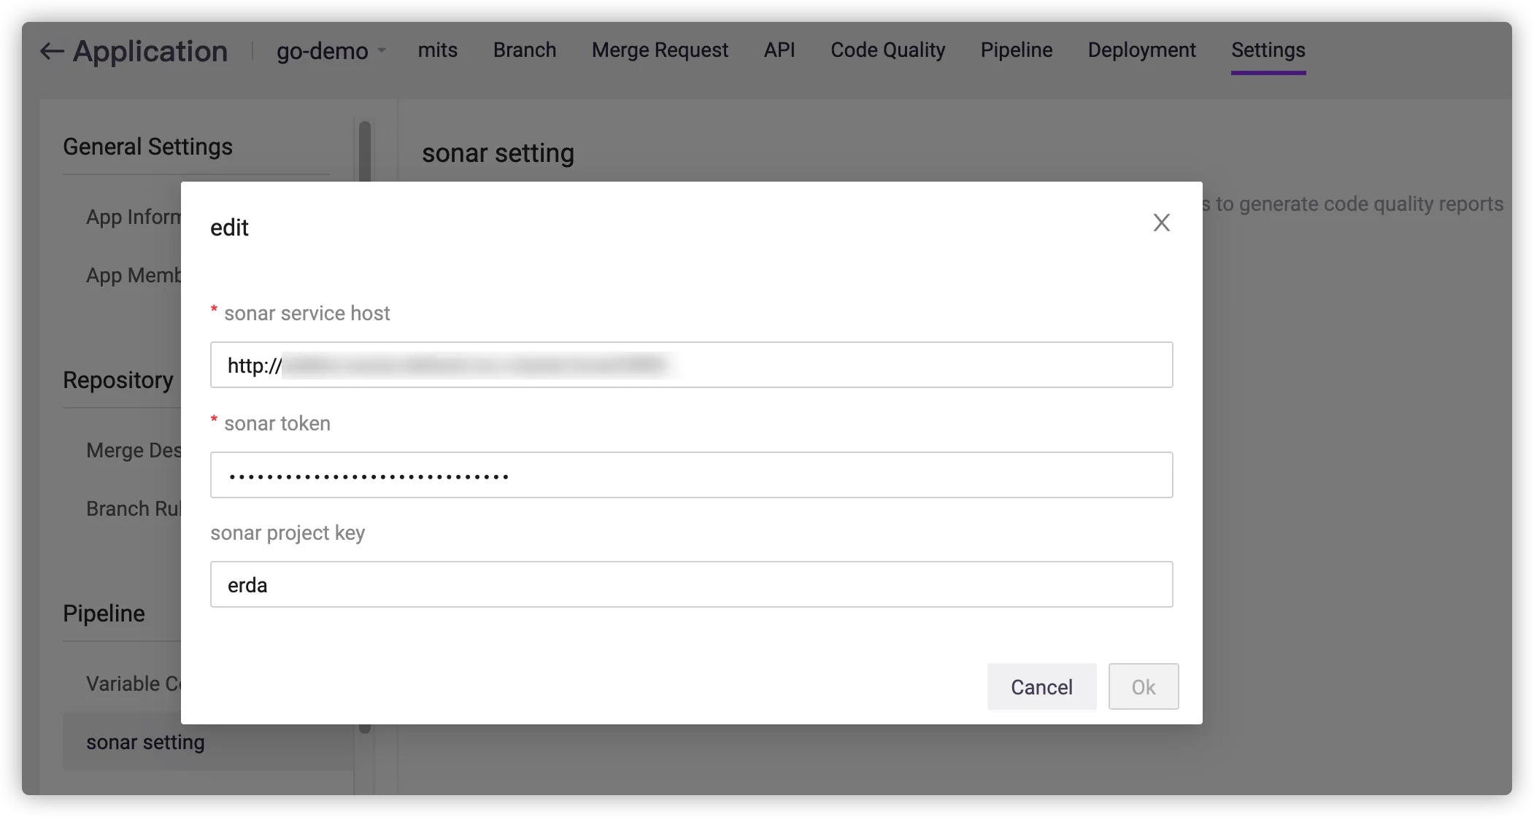The image size is (1534, 817).
Task: Open the API tab
Action: (x=779, y=50)
